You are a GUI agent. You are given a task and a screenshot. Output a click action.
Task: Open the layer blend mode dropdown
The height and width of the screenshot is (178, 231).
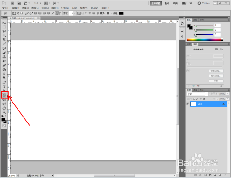point(197,94)
